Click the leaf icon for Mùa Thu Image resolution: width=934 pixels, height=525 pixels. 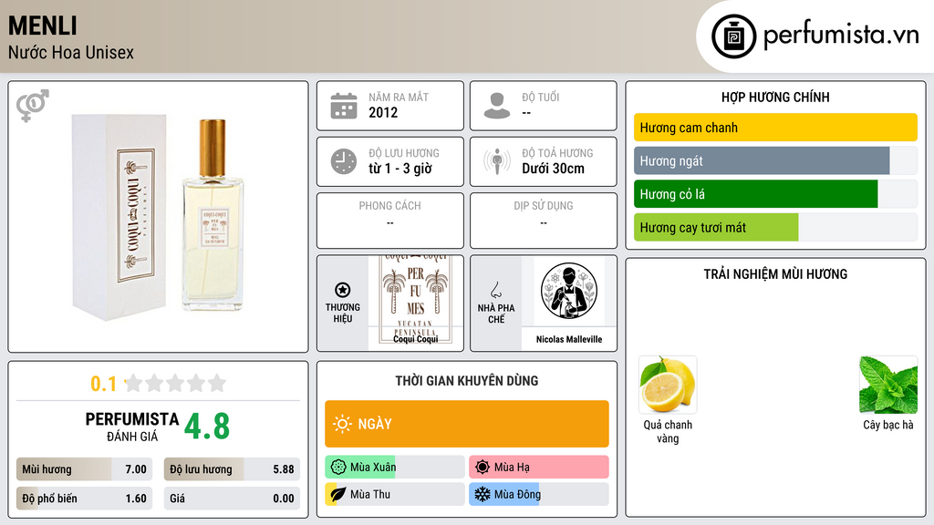[338, 494]
